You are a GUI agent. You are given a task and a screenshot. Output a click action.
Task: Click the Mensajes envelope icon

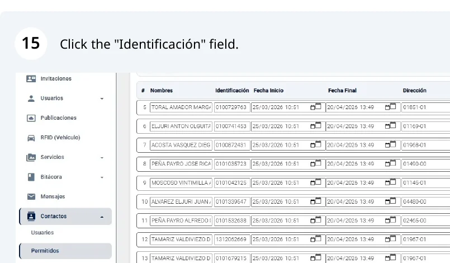click(x=31, y=196)
